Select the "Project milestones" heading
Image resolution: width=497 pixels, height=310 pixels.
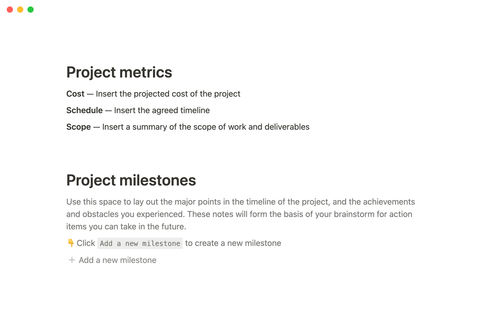pos(131,180)
